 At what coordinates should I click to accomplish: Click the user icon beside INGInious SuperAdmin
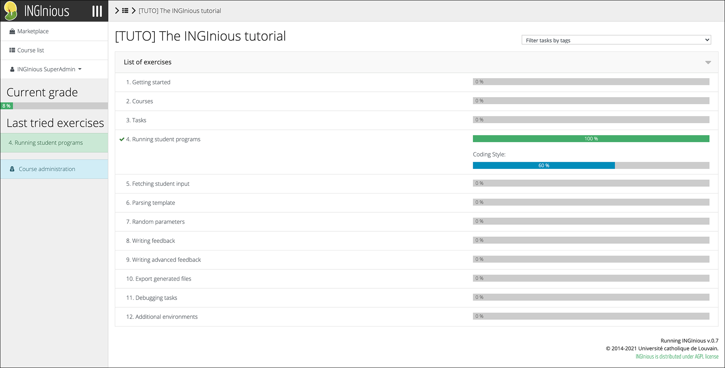pyautogui.click(x=12, y=69)
